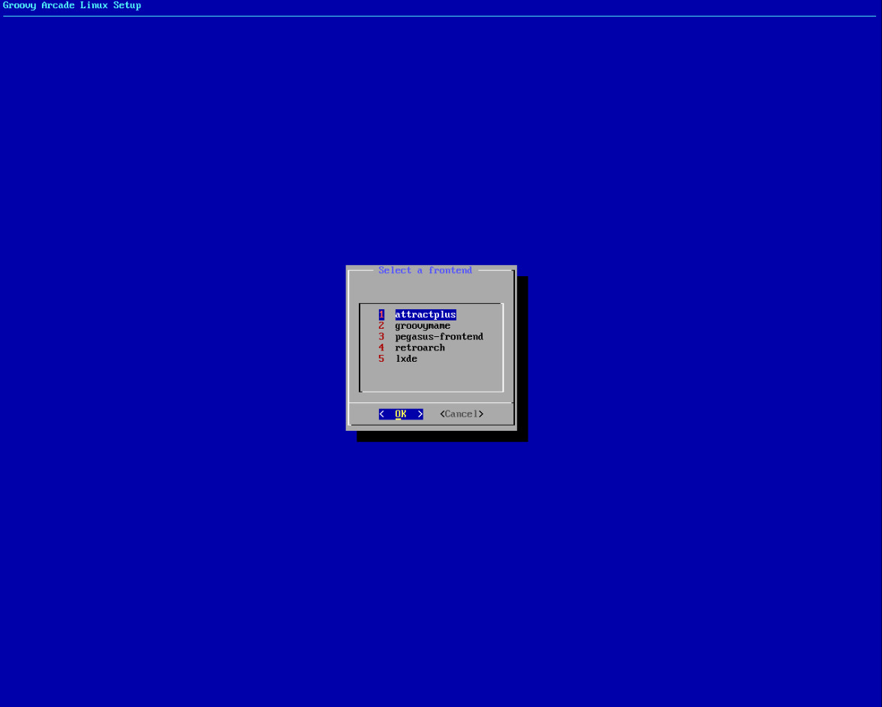Click the number 2 beside groovymame
The width and height of the screenshot is (882, 707).
tap(381, 325)
